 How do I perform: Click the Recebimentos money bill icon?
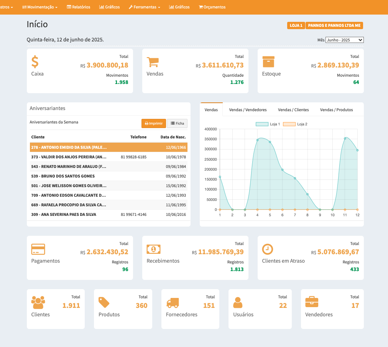point(153,249)
